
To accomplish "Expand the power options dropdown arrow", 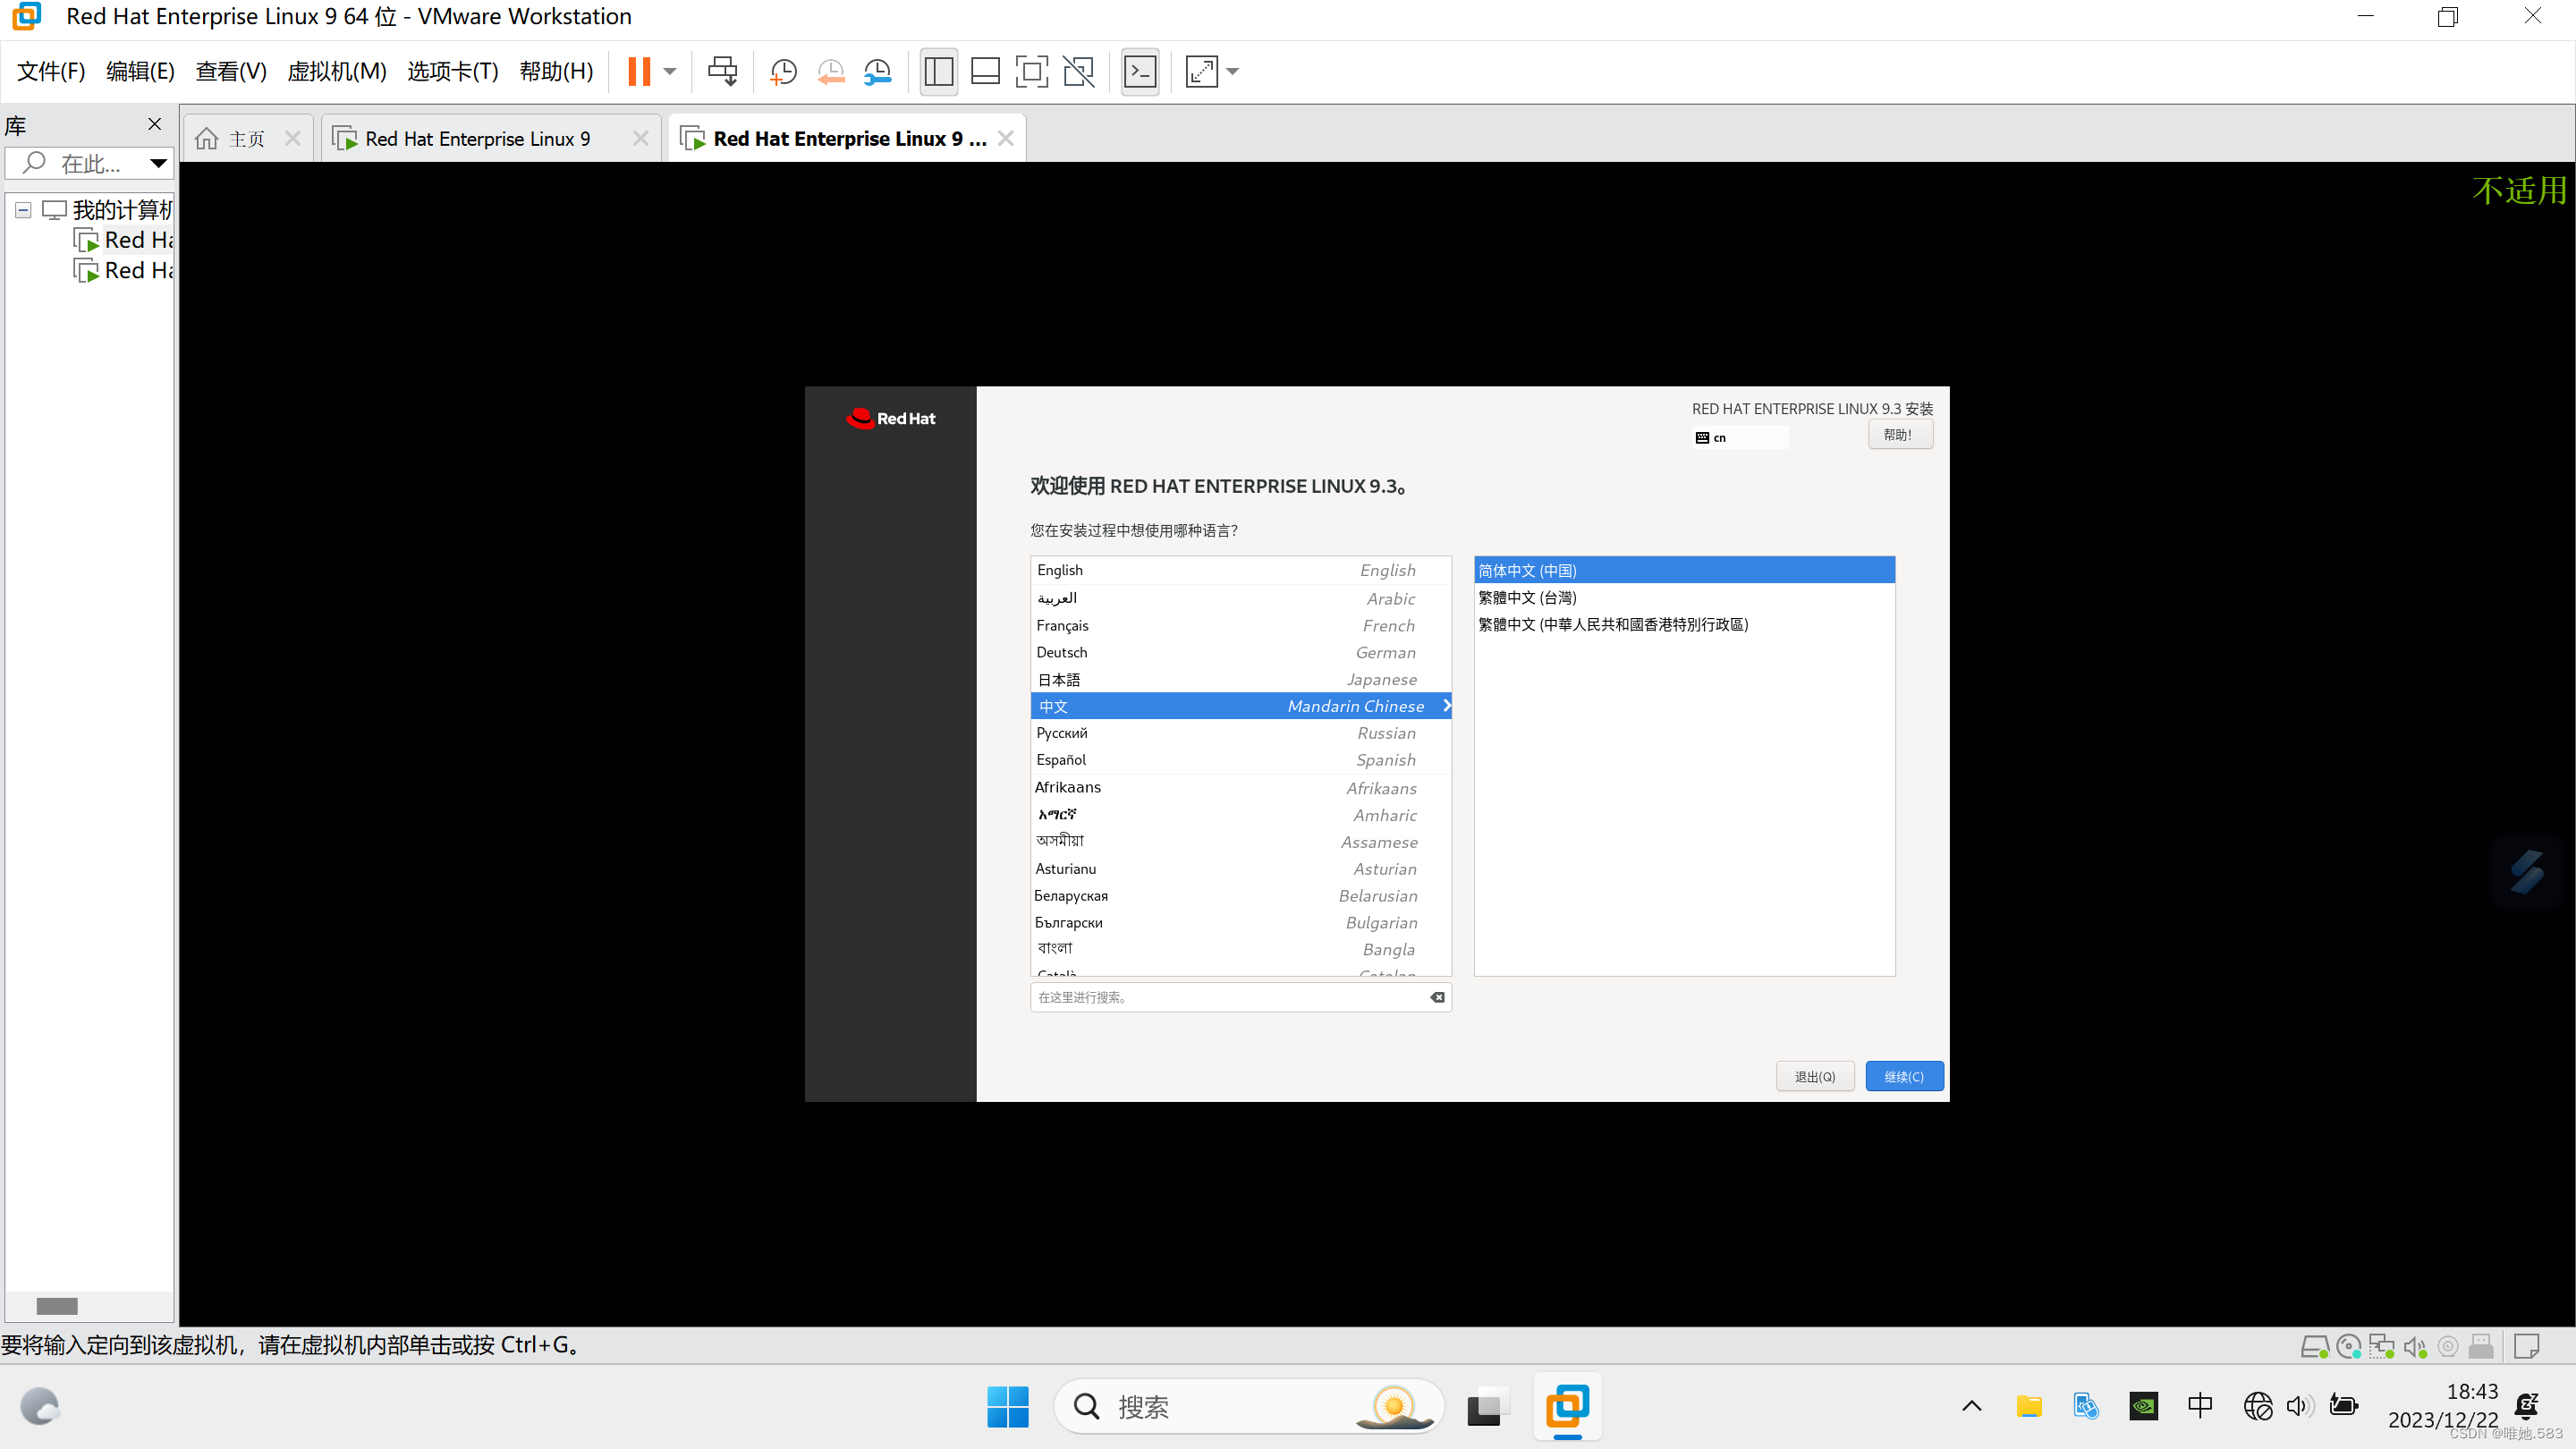I will click(670, 71).
